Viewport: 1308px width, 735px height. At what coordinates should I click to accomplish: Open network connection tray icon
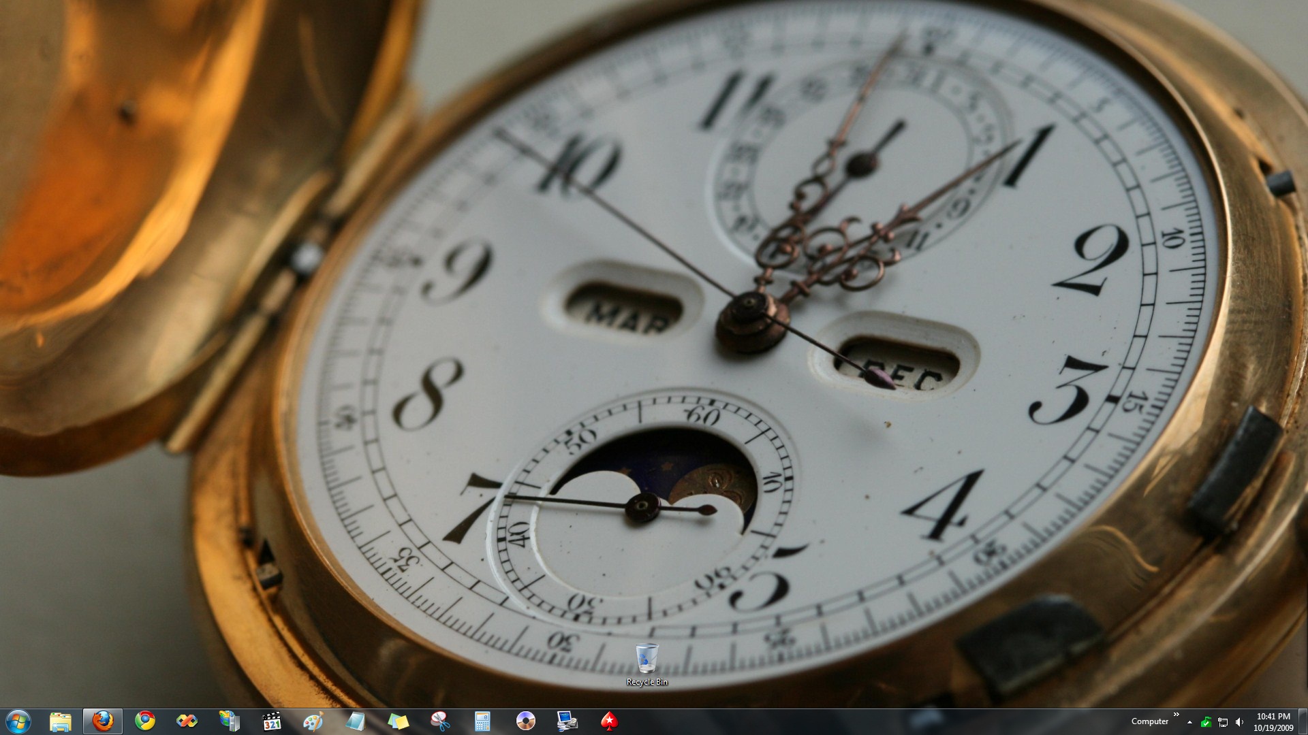click(1223, 722)
